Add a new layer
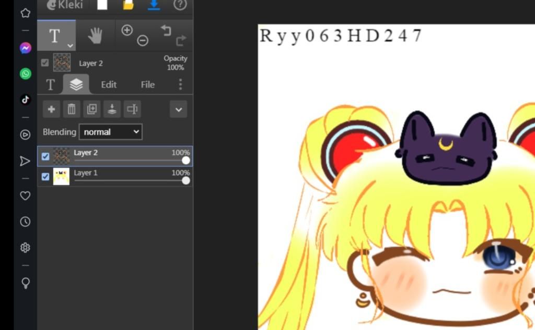Image resolution: width=535 pixels, height=330 pixels. coord(52,109)
